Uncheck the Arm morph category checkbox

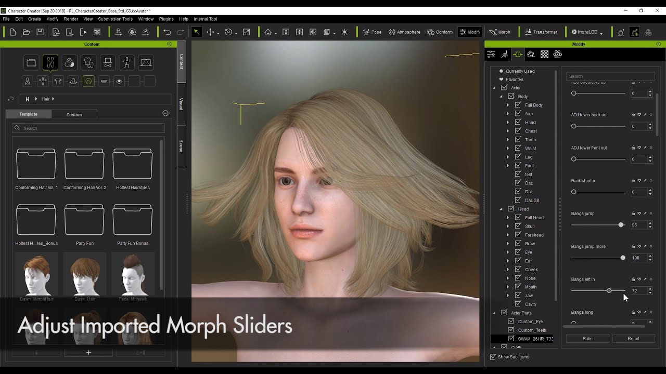click(518, 114)
